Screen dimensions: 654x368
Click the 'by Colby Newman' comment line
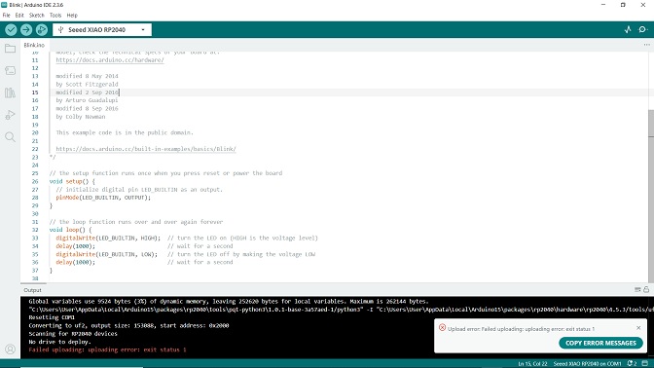(x=81, y=117)
